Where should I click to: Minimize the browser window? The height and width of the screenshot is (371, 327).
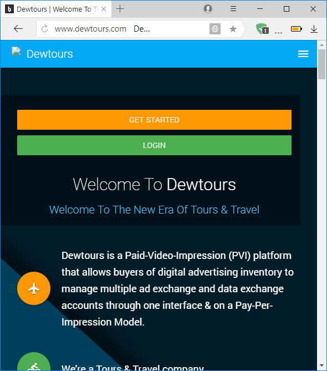coord(260,9)
